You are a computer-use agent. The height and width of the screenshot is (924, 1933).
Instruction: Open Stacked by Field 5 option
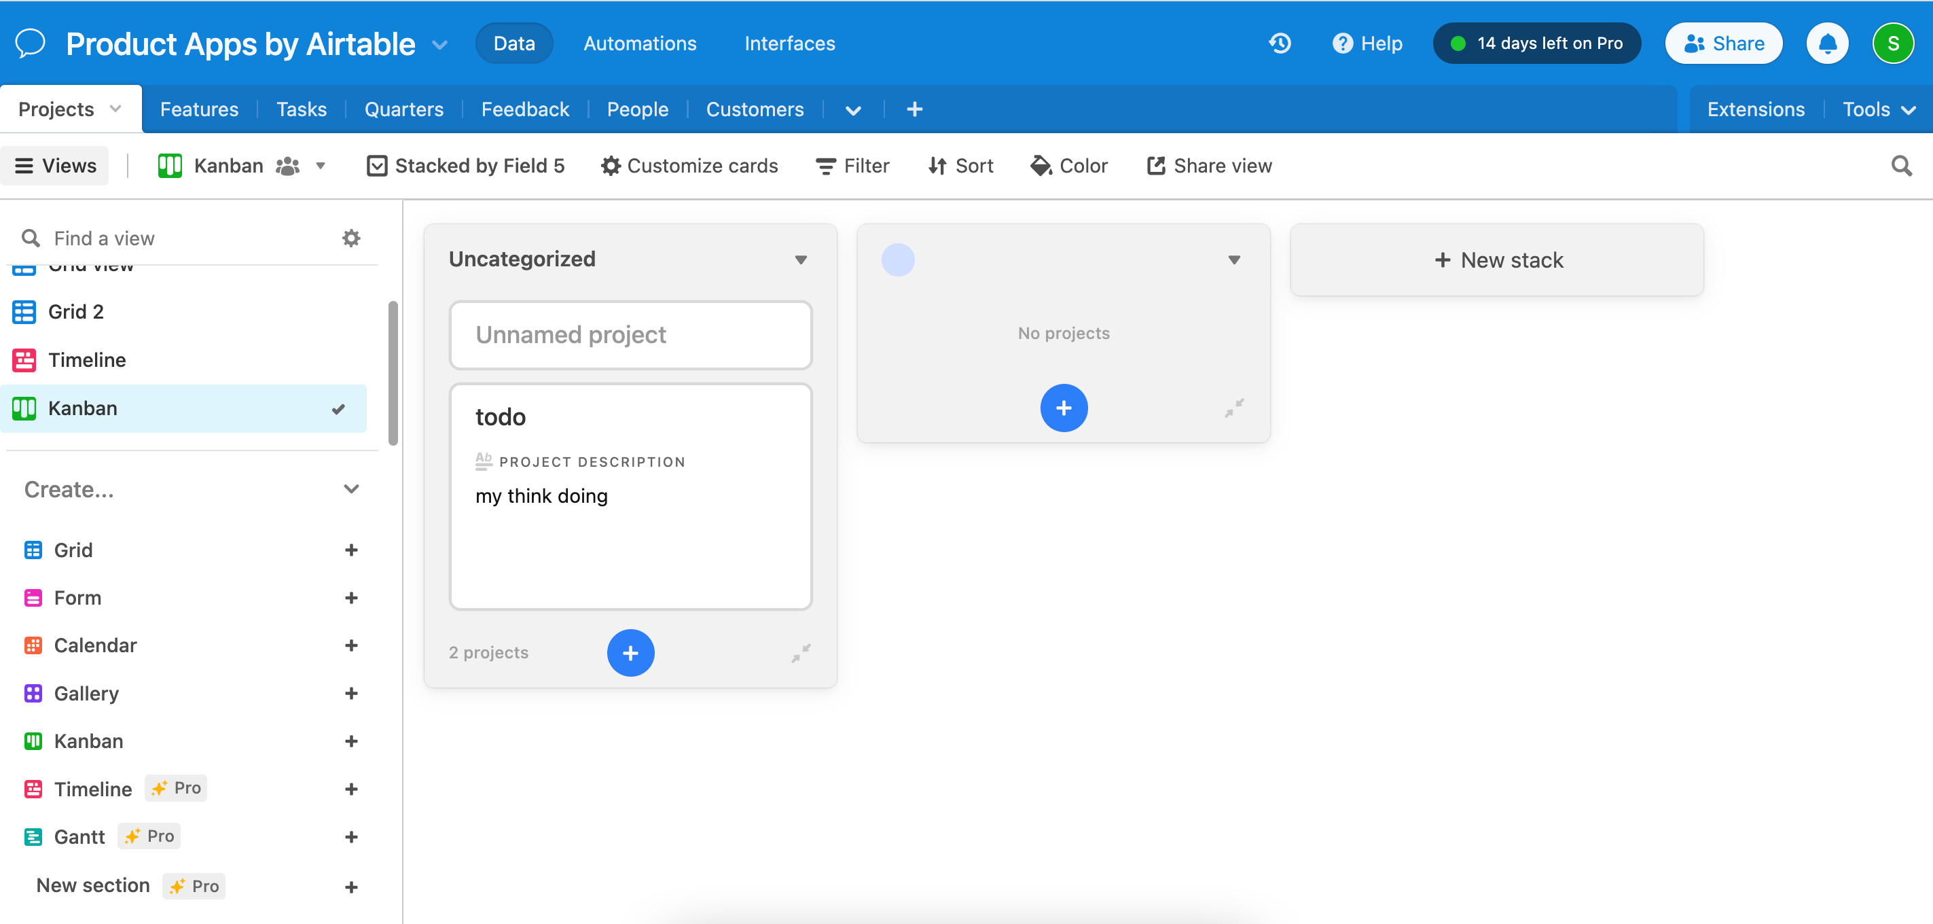pos(466,166)
